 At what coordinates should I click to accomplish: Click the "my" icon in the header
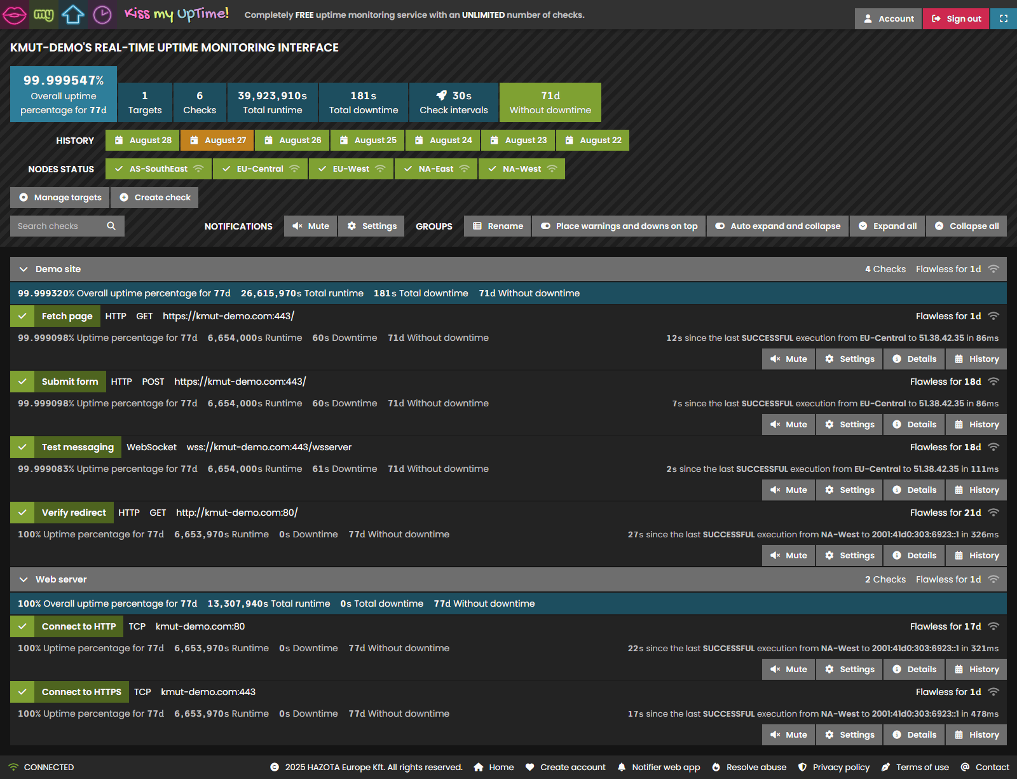(43, 14)
